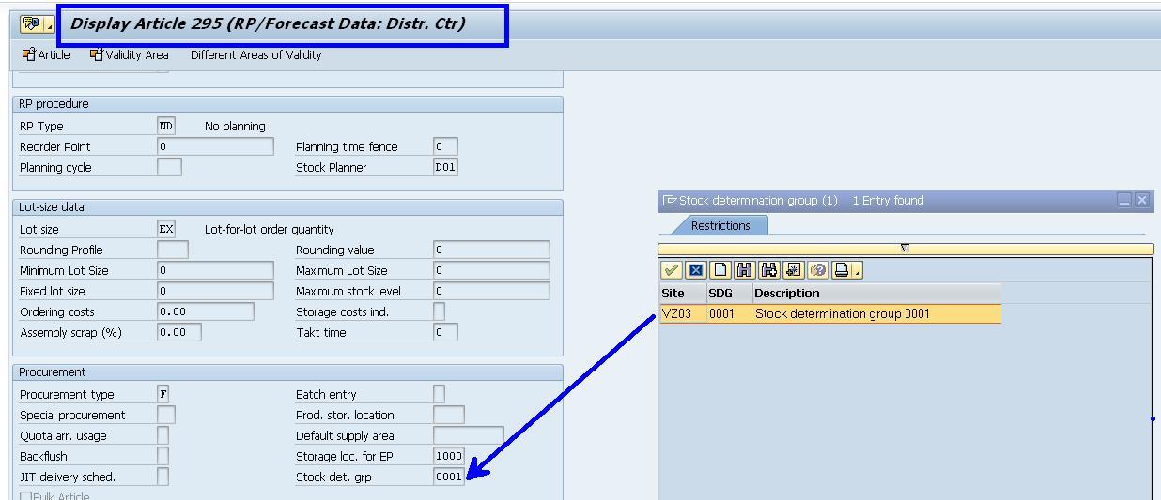Click the Maximum Lot Size field
The image size is (1161, 500).
tap(491, 270)
